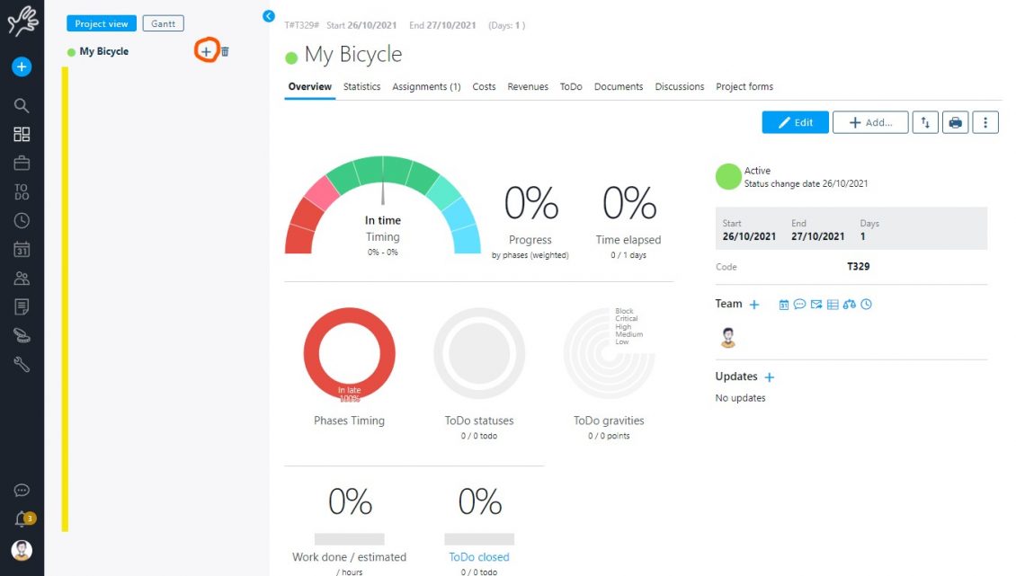Image resolution: width=1016 pixels, height=576 pixels.
Task: Open the calendar agenda icon in sidebar
Action: [22, 249]
